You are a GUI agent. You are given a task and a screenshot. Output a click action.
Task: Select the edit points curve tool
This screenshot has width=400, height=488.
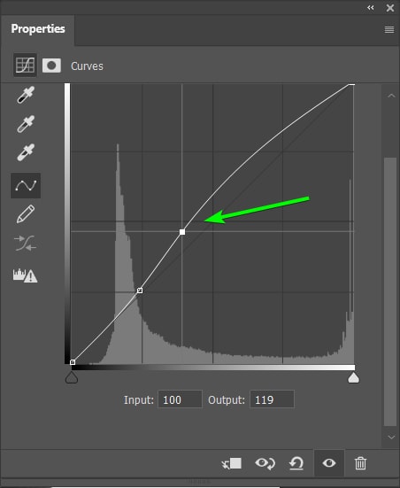click(26, 185)
